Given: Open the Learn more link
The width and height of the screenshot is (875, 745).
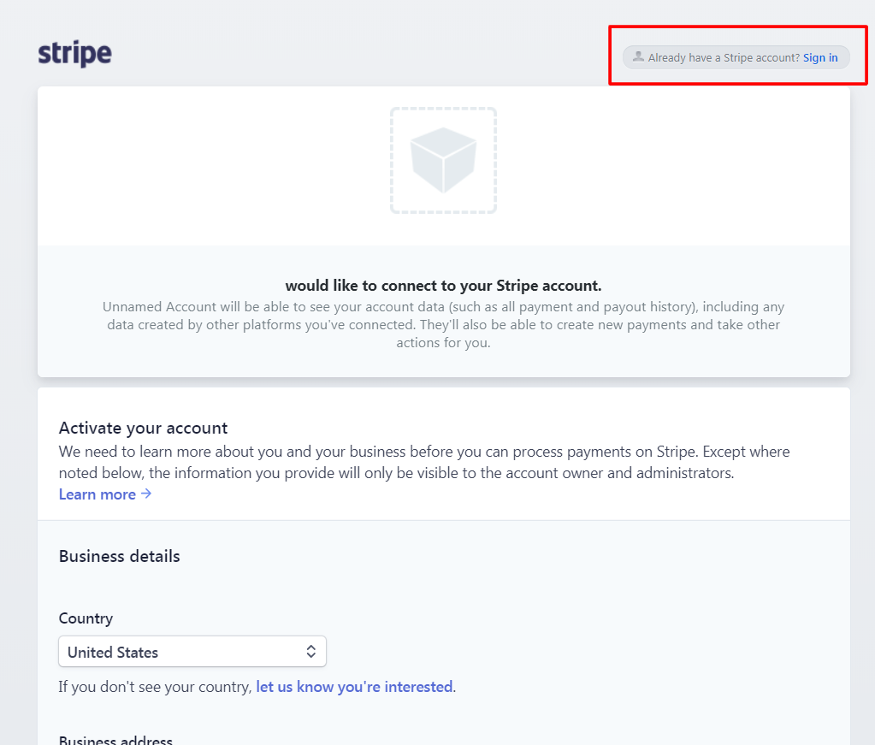Looking at the screenshot, I should 98,494.
